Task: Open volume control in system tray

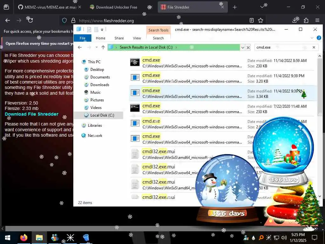Action: pyautogui.click(x=284, y=238)
